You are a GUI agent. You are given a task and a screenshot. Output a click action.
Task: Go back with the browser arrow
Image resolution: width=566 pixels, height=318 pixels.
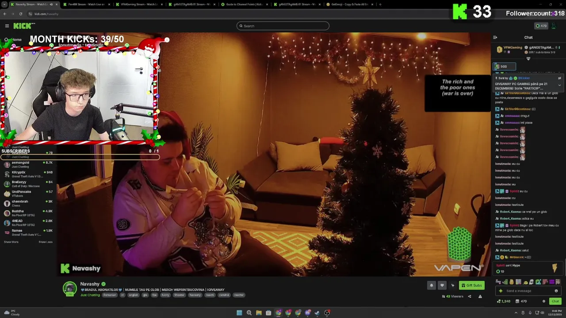click(x=5, y=14)
